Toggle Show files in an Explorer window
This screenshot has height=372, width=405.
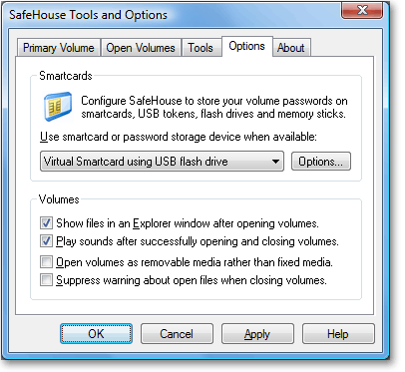click(46, 222)
